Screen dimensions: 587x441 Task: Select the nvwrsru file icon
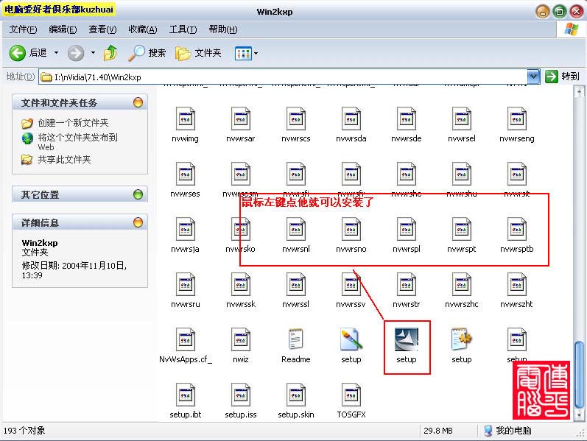click(186, 284)
